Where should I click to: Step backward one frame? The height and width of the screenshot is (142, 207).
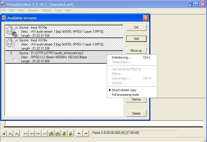[x=31, y=133]
